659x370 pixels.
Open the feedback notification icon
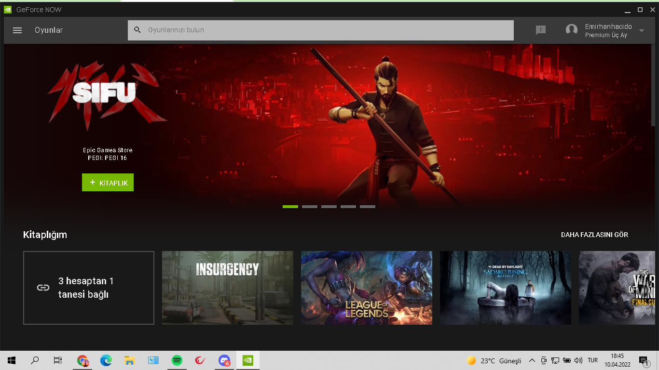[x=541, y=30]
